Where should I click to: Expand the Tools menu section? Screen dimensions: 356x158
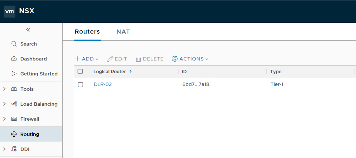pyautogui.click(x=5, y=89)
